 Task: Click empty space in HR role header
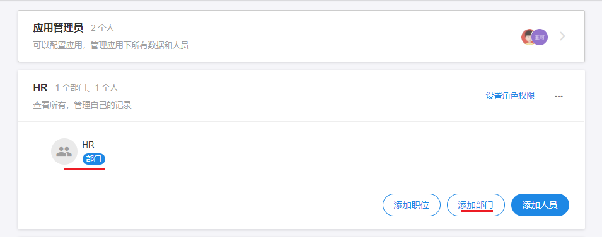coord(307,96)
